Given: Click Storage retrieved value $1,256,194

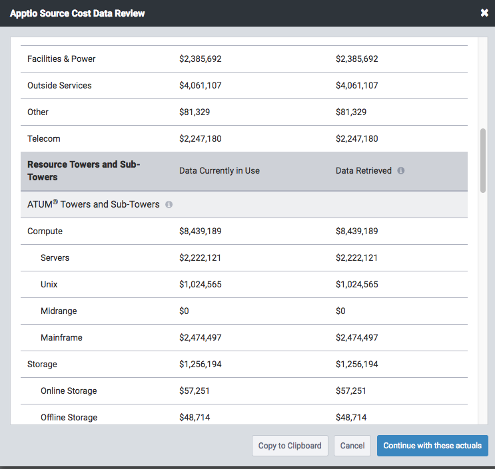Looking at the screenshot, I should point(357,365).
